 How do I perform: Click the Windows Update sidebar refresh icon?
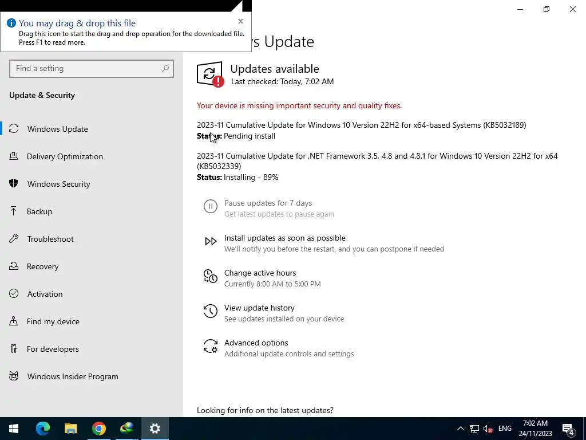pos(14,128)
